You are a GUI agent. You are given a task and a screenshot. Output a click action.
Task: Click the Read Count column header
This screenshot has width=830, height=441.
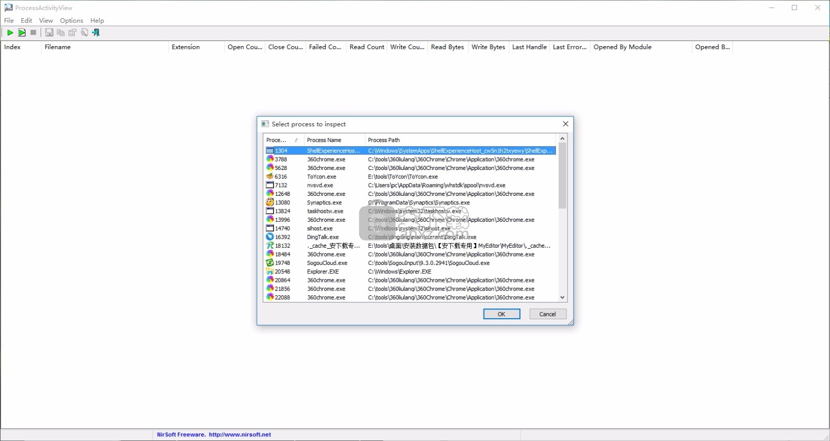[x=367, y=47]
